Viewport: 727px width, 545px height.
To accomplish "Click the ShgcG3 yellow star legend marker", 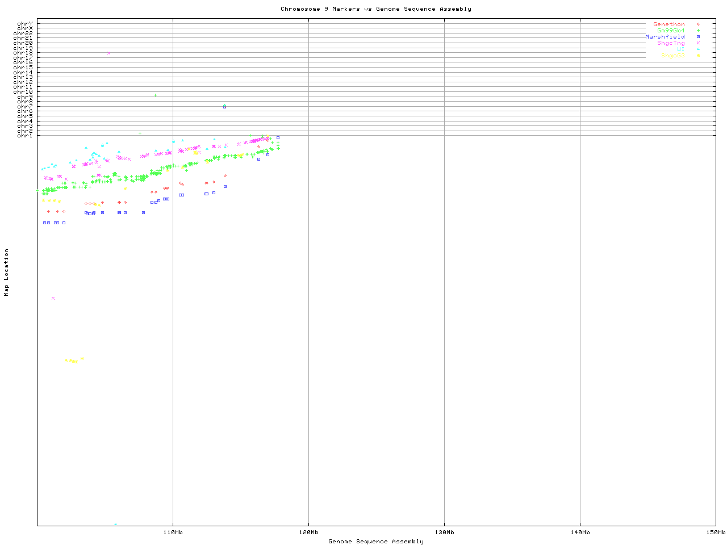I will tap(698, 56).
